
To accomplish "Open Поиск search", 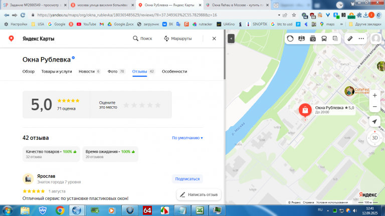I will 142,39.
